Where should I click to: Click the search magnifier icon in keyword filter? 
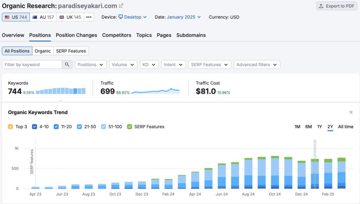67,64
